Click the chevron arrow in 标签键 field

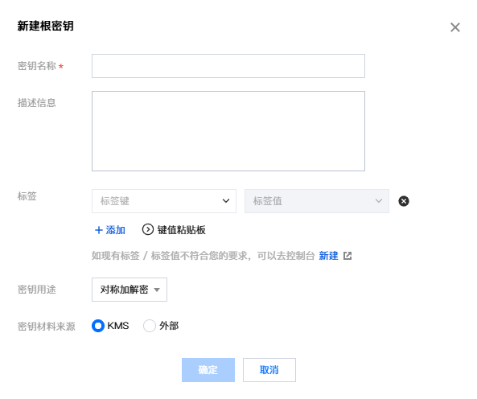pyautogui.click(x=226, y=201)
